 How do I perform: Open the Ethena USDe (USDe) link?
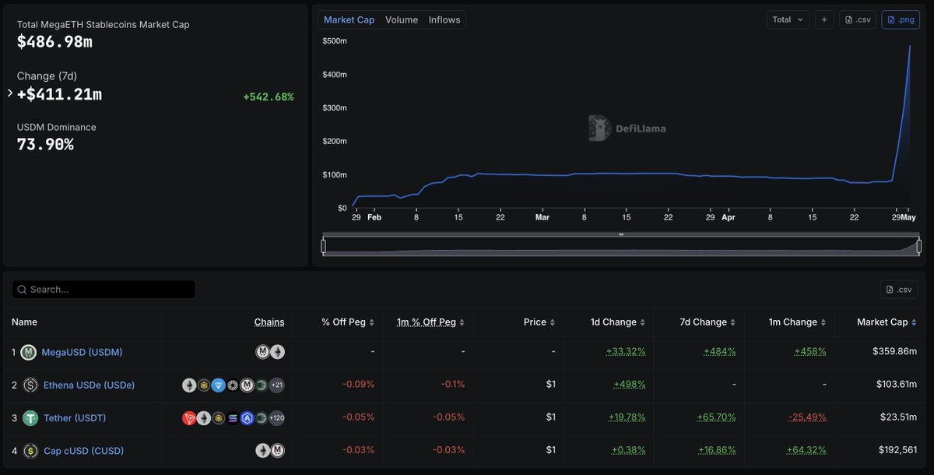pyautogui.click(x=88, y=385)
